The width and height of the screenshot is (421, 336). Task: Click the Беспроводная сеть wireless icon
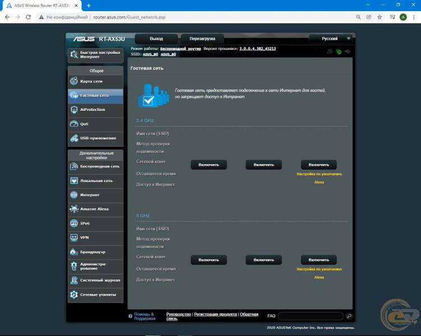pyautogui.click(x=74, y=166)
